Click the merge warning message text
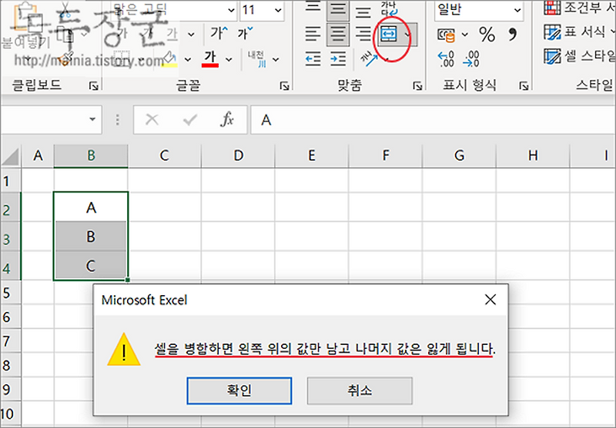Screen dimensions: 616x428 pos(325,348)
